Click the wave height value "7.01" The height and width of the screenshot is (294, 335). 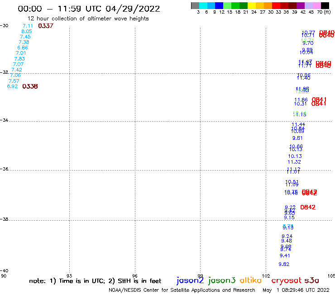pyautogui.click(x=21, y=53)
